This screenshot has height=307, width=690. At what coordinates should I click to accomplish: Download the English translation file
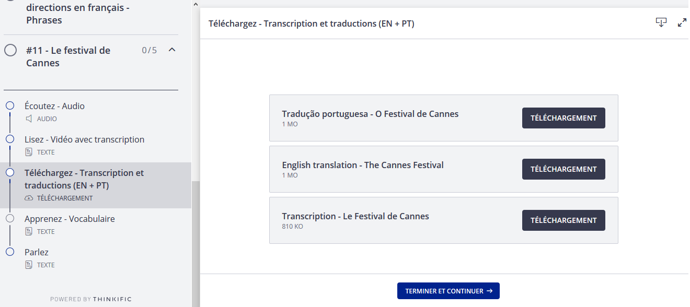point(563,169)
